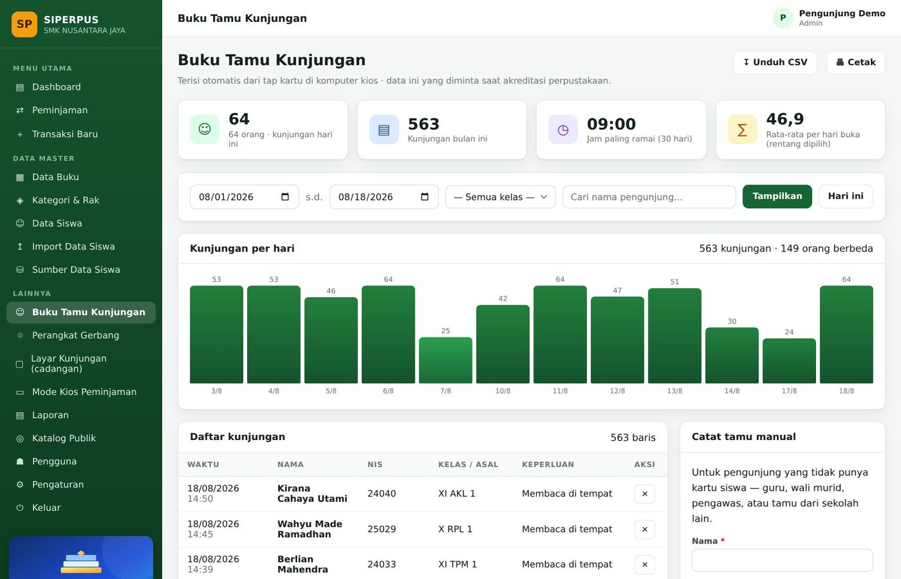Click the 7/8 bar in the chart
The height and width of the screenshot is (579, 901).
pos(445,360)
